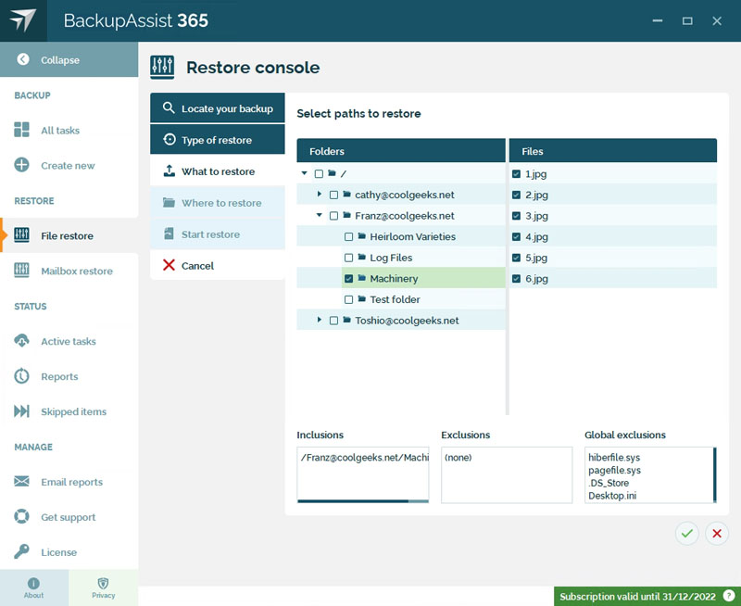Check the Heirloom Varieties folder checkbox
Screen dimensions: 741x606
(349, 236)
